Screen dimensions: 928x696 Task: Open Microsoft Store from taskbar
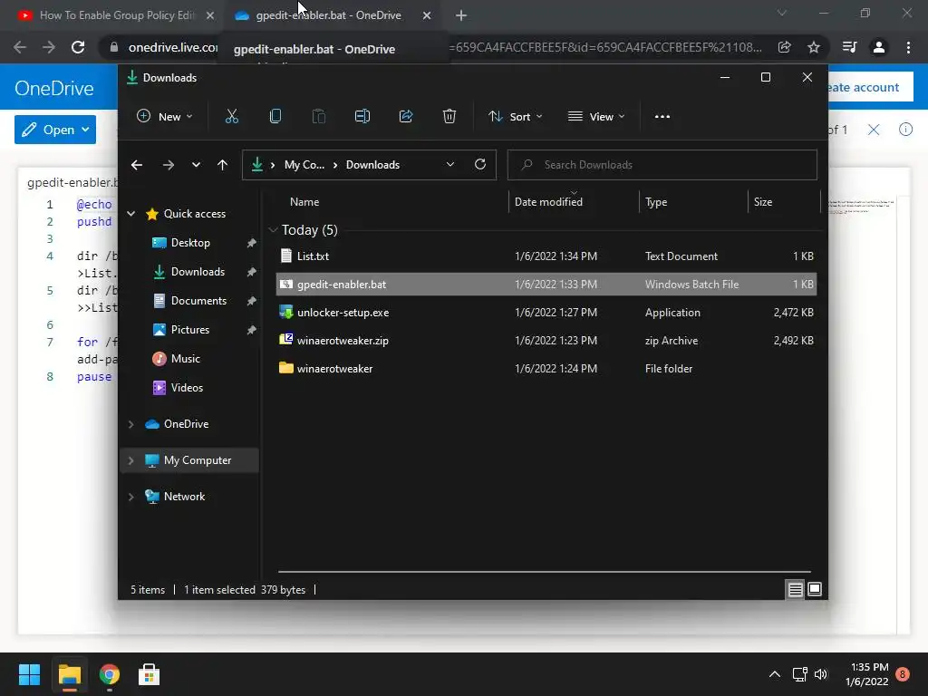150,674
